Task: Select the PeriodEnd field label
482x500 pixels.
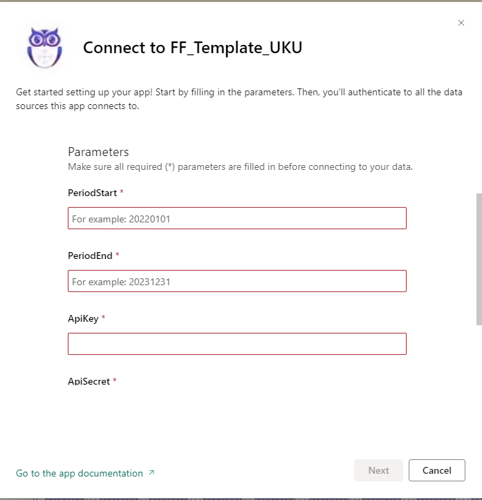Action: [x=90, y=256]
